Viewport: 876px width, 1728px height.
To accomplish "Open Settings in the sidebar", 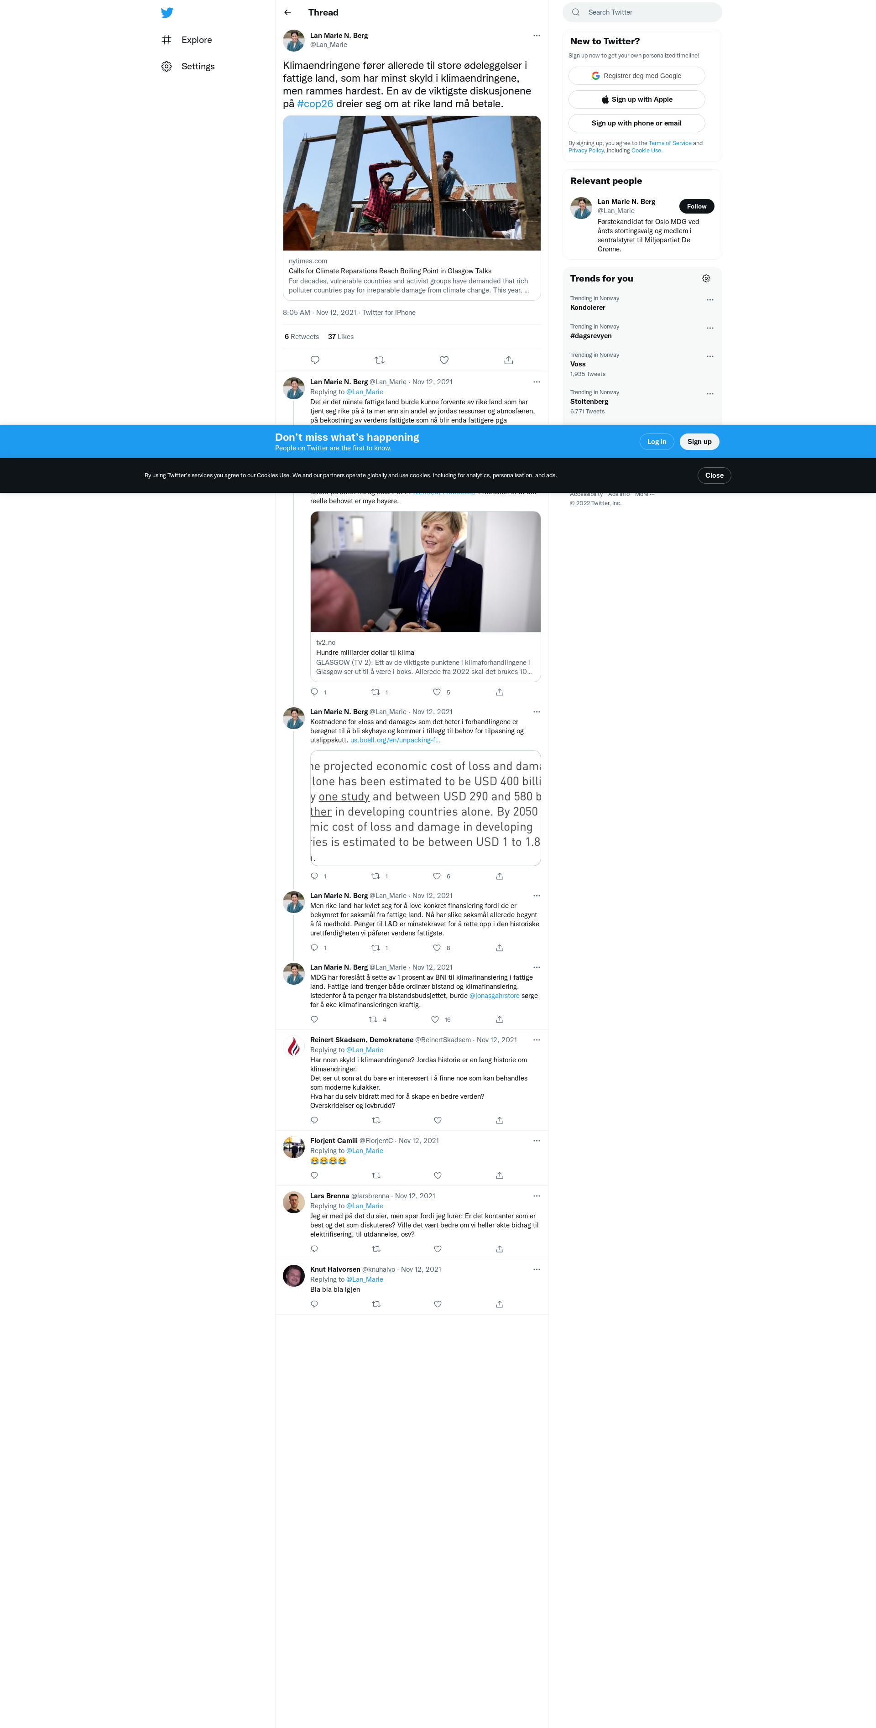I will click(x=197, y=67).
